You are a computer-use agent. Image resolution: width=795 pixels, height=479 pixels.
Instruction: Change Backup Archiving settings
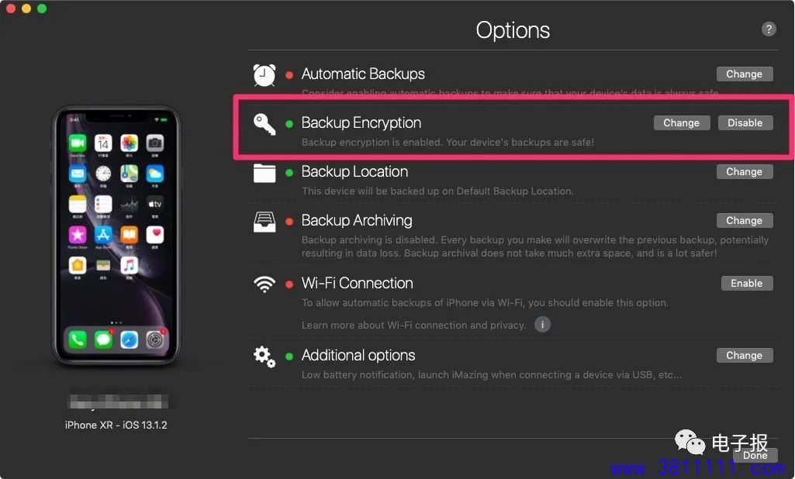coord(745,220)
